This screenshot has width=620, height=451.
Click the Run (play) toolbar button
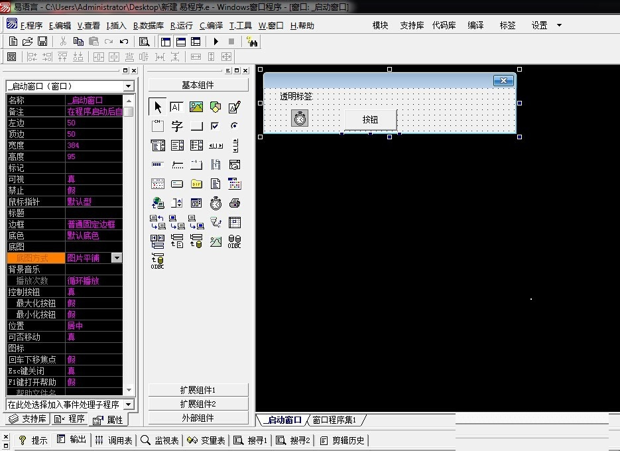click(x=216, y=41)
